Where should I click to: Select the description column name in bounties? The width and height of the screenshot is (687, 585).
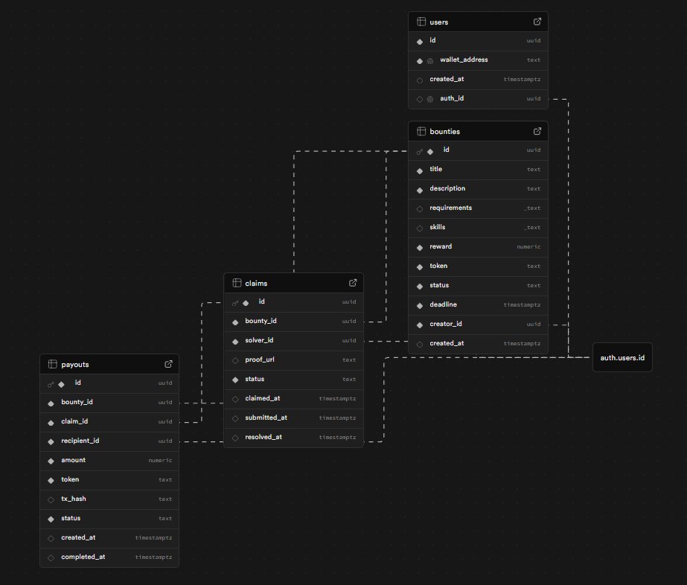[447, 188]
